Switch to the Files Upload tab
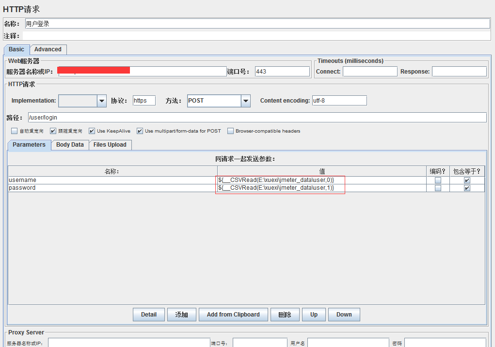Image resolution: width=495 pixels, height=347 pixels. 110,145
